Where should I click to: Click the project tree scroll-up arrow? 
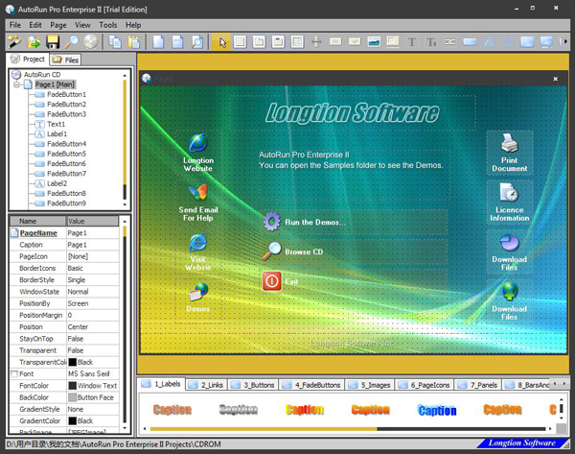[x=125, y=75]
